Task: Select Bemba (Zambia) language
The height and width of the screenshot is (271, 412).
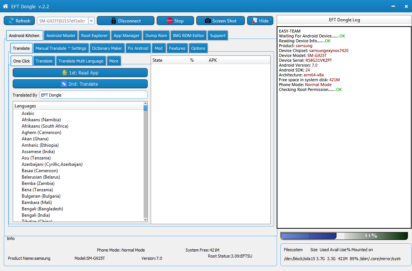Action: pos(38,183)
